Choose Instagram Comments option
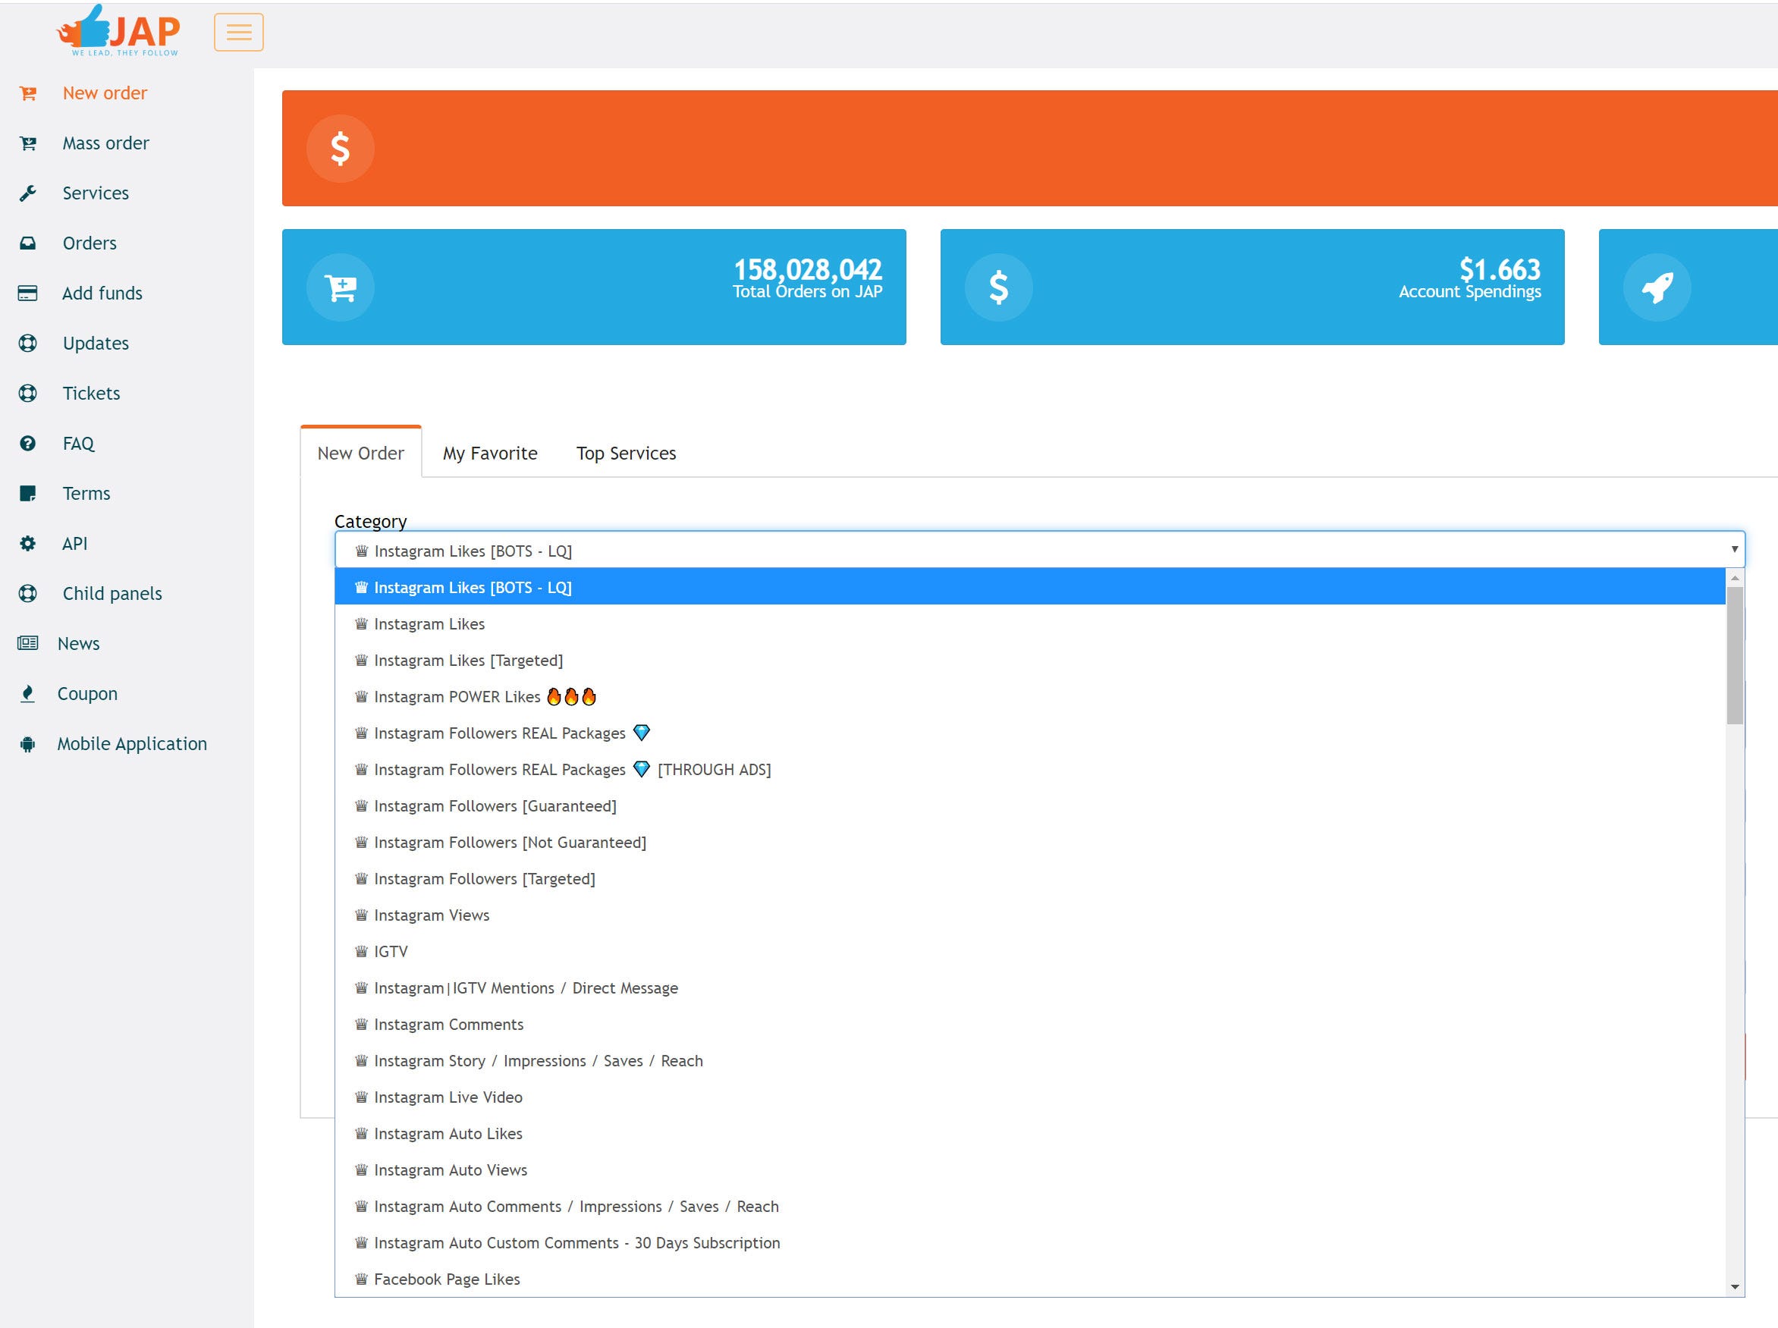Screen dimensions: 1778x1328 coord(1031,1024)
